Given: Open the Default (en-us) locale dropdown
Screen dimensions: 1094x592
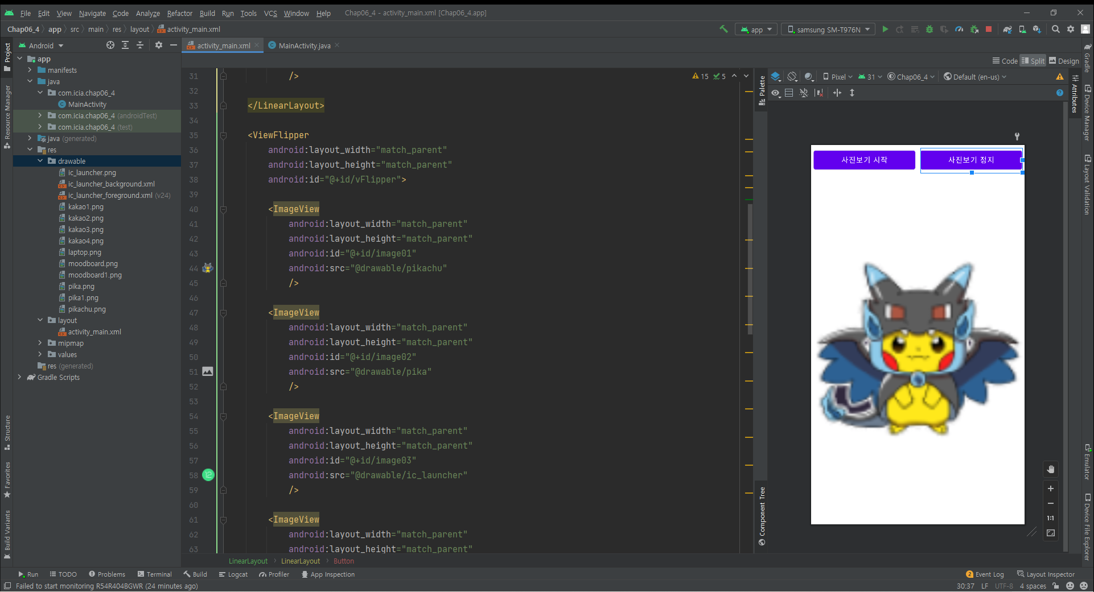Looking at the screenshot, I should pos(975,77).
